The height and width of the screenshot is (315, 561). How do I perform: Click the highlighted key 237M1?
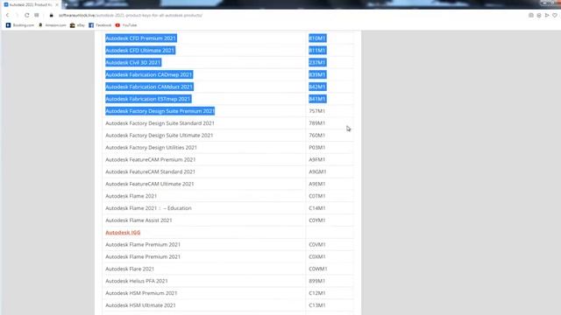[x=317, y=62]
